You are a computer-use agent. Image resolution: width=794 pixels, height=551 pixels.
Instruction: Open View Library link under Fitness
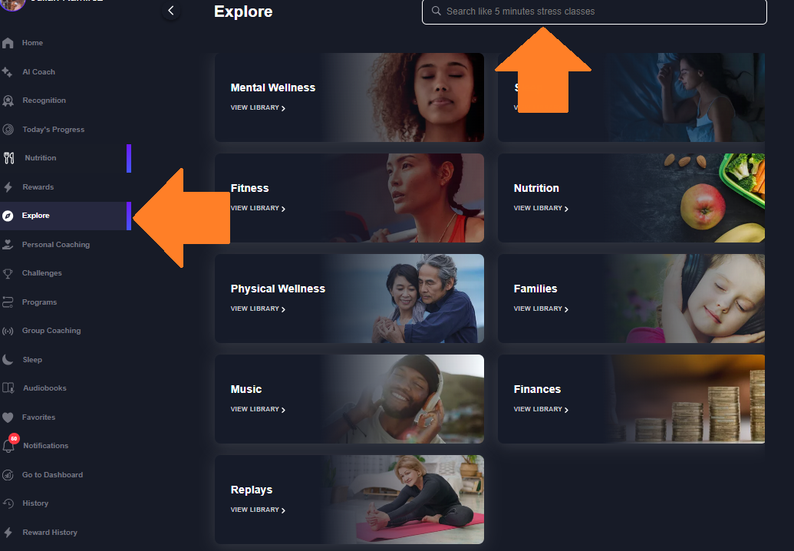tap(258, 208)
